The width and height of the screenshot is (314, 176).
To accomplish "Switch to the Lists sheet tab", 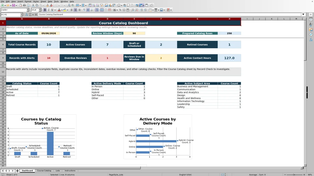I will pos(58,171).
